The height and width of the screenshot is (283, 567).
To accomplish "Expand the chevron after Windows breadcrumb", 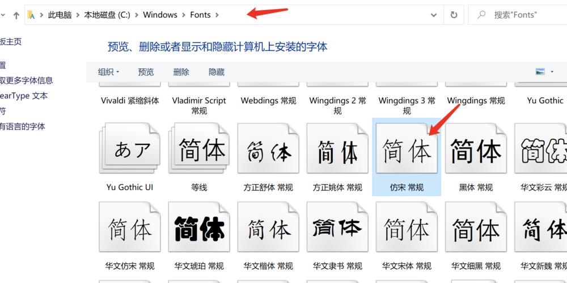I will click(184, 15).
